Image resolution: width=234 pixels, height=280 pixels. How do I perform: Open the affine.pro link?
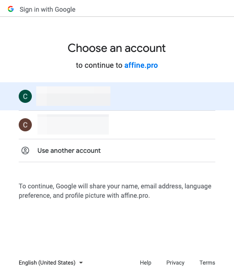pyautogui.click(x=141, y=65)
